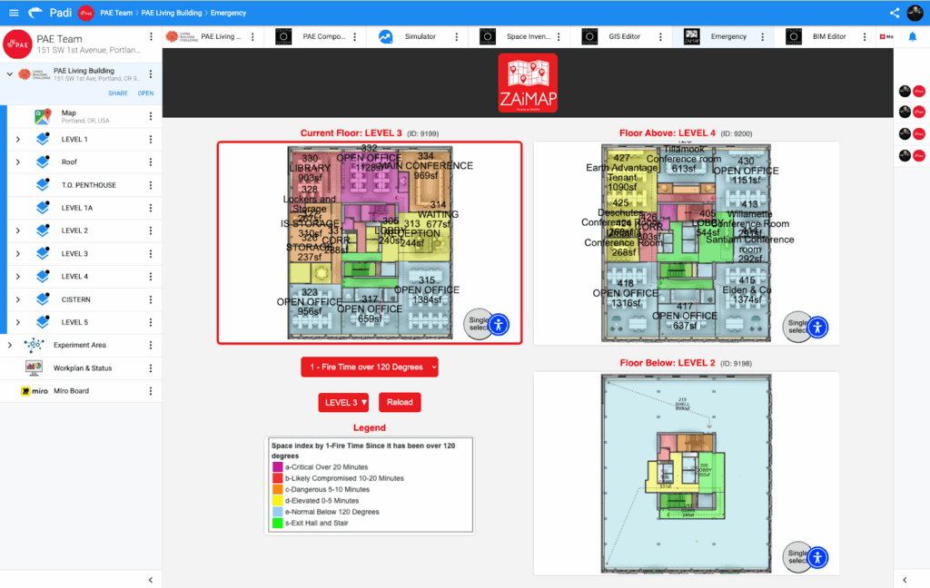
Task: Click the Reload button
Action: point(400,402)
